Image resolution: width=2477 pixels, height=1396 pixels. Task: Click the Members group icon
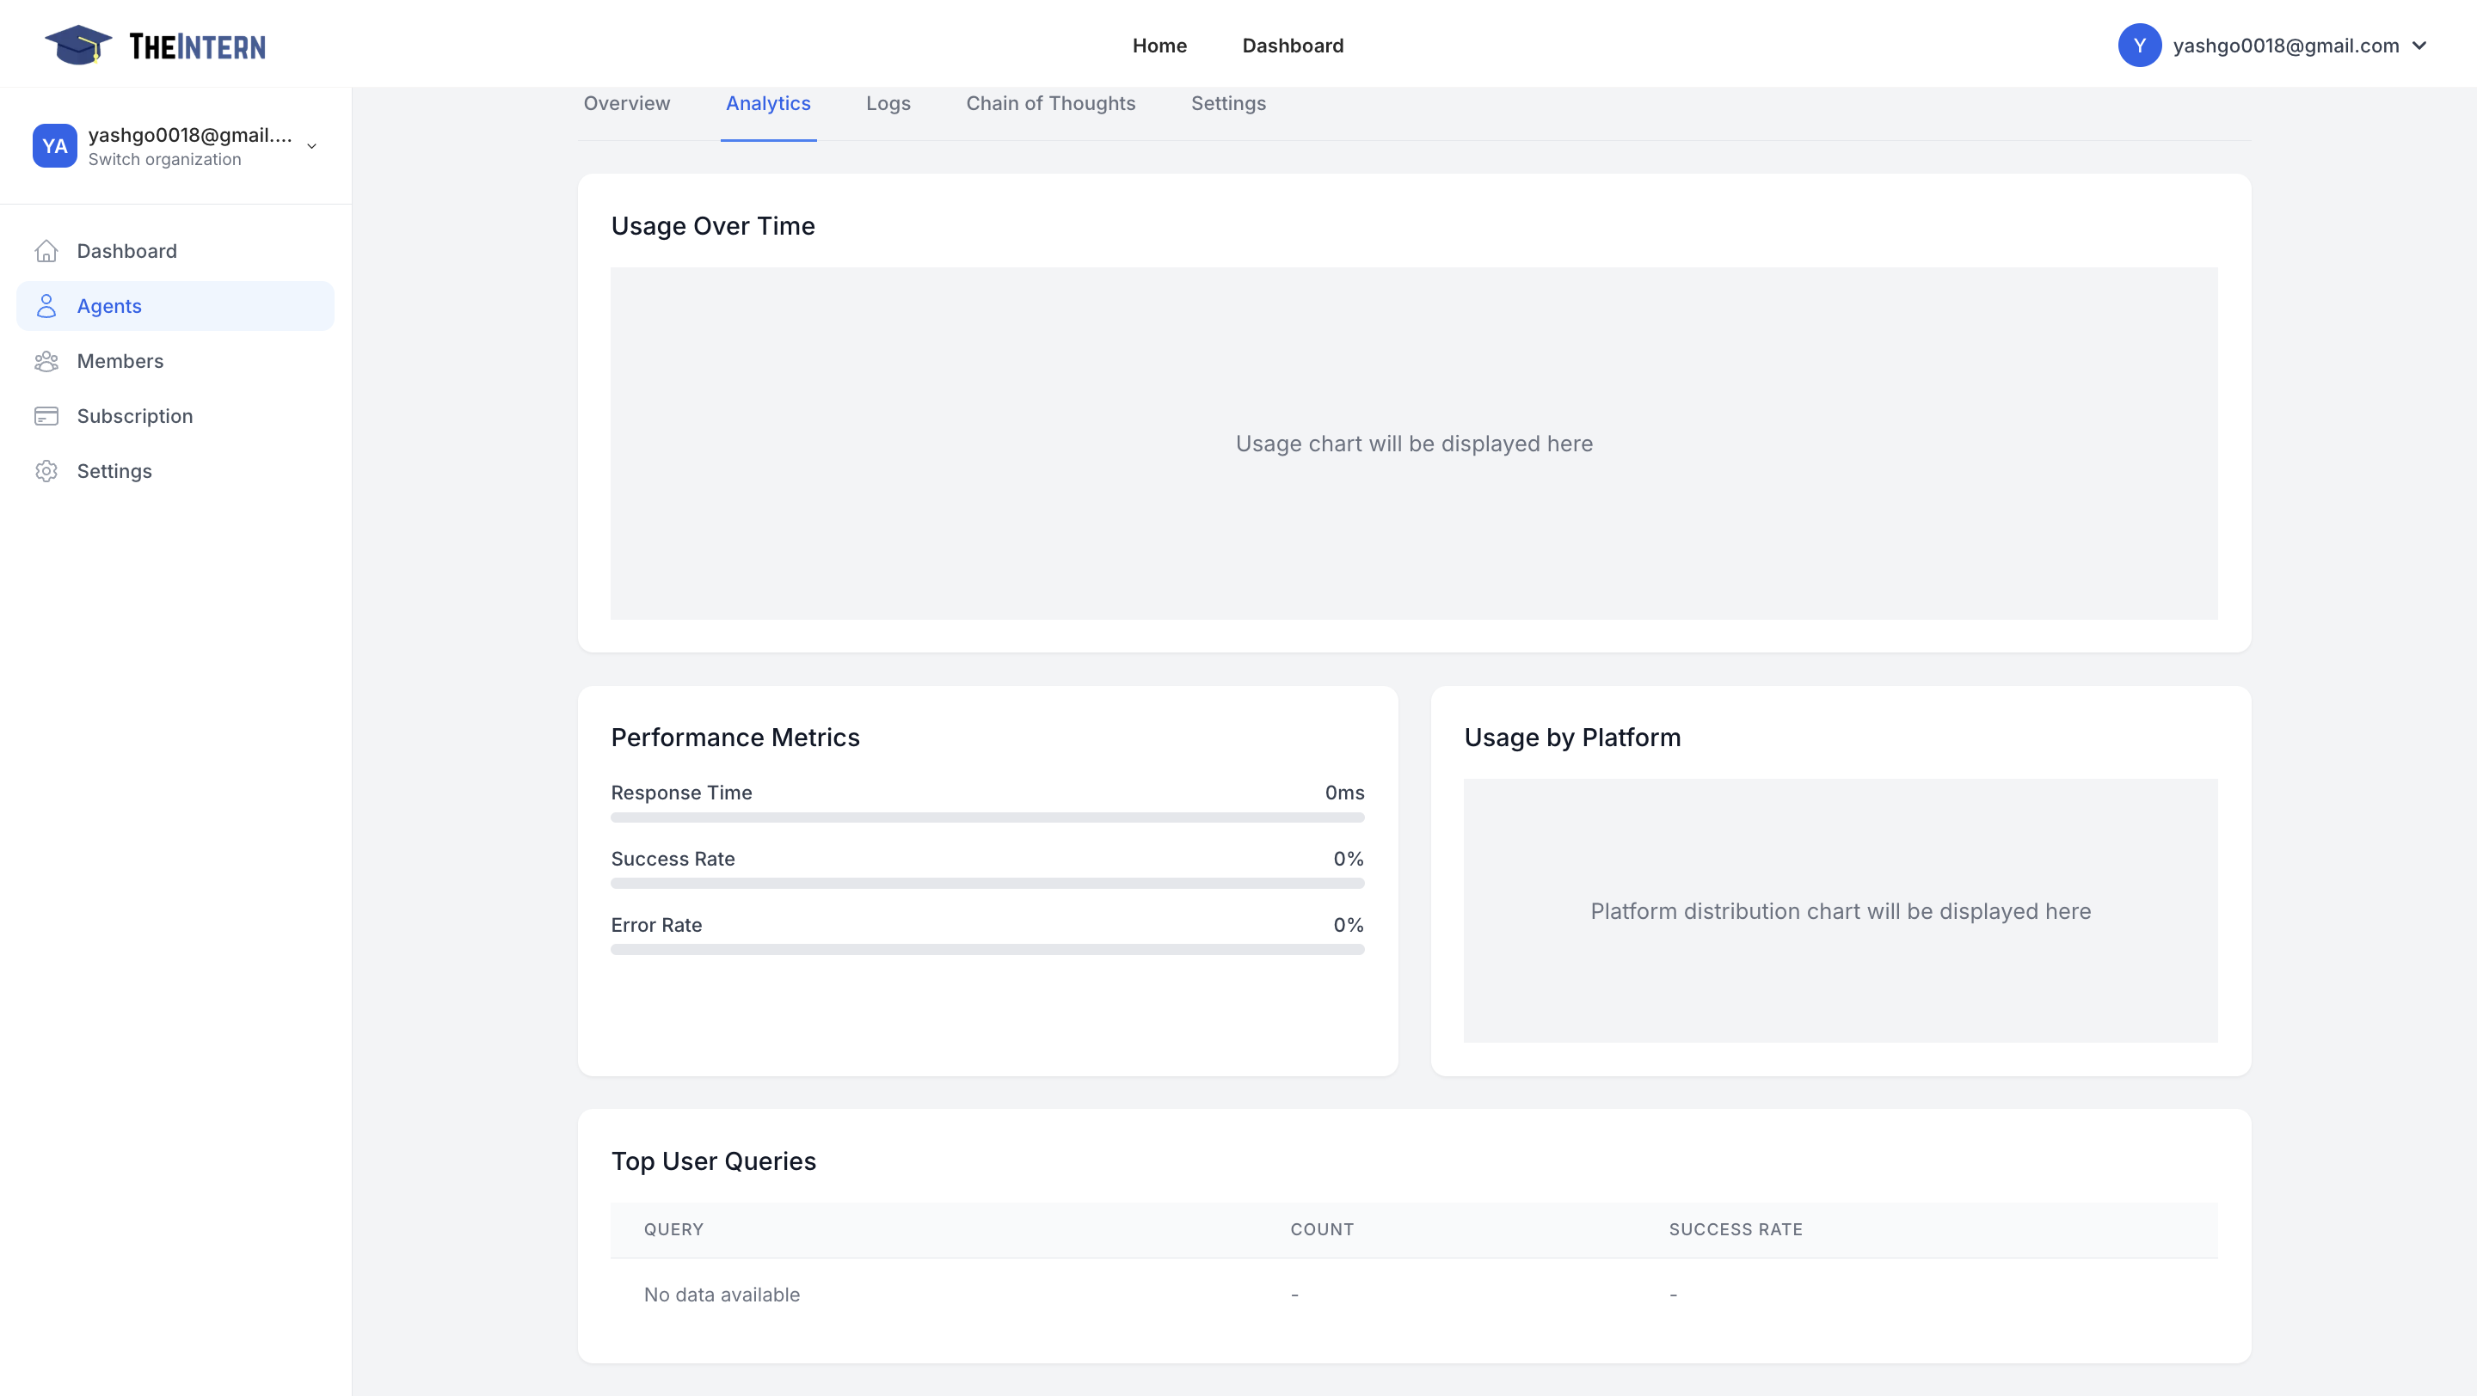(46, 361)
